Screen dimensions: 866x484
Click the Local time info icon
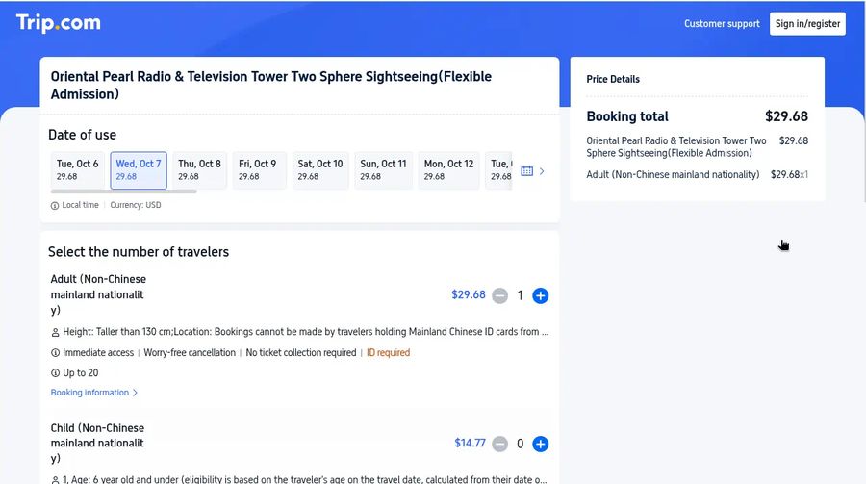click(55, 206)
